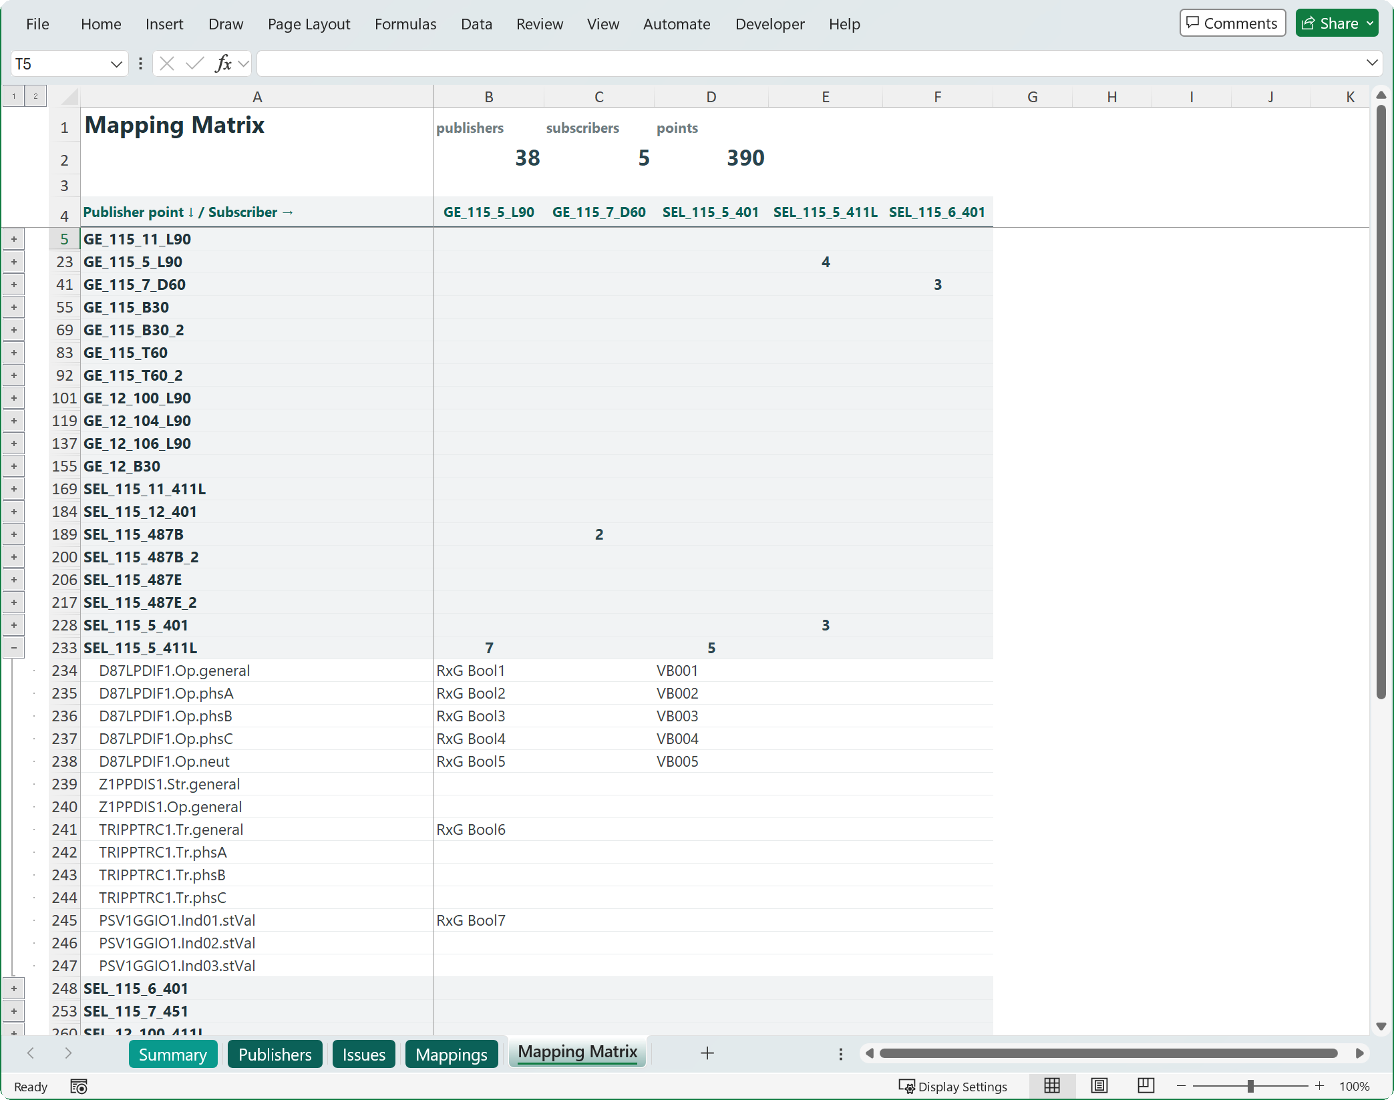Open the Formulas ribbon tab
The image size is (1394, 1100).
click(x=405, y=24)
